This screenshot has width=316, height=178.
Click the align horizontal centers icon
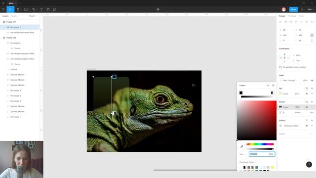[x=285, y=22]
